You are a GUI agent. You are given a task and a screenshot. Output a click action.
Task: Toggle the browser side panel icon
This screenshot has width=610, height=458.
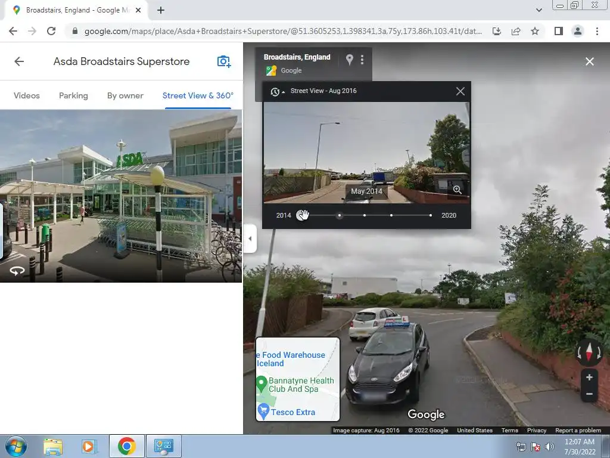(x=559, y=31)
